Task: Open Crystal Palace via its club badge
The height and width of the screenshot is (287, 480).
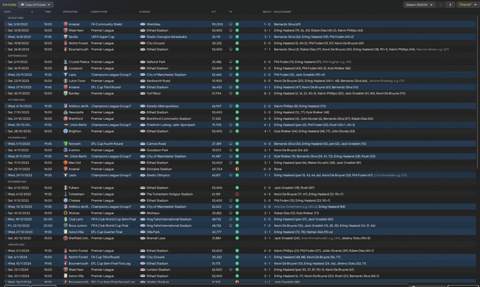Action: coord(66,62)
